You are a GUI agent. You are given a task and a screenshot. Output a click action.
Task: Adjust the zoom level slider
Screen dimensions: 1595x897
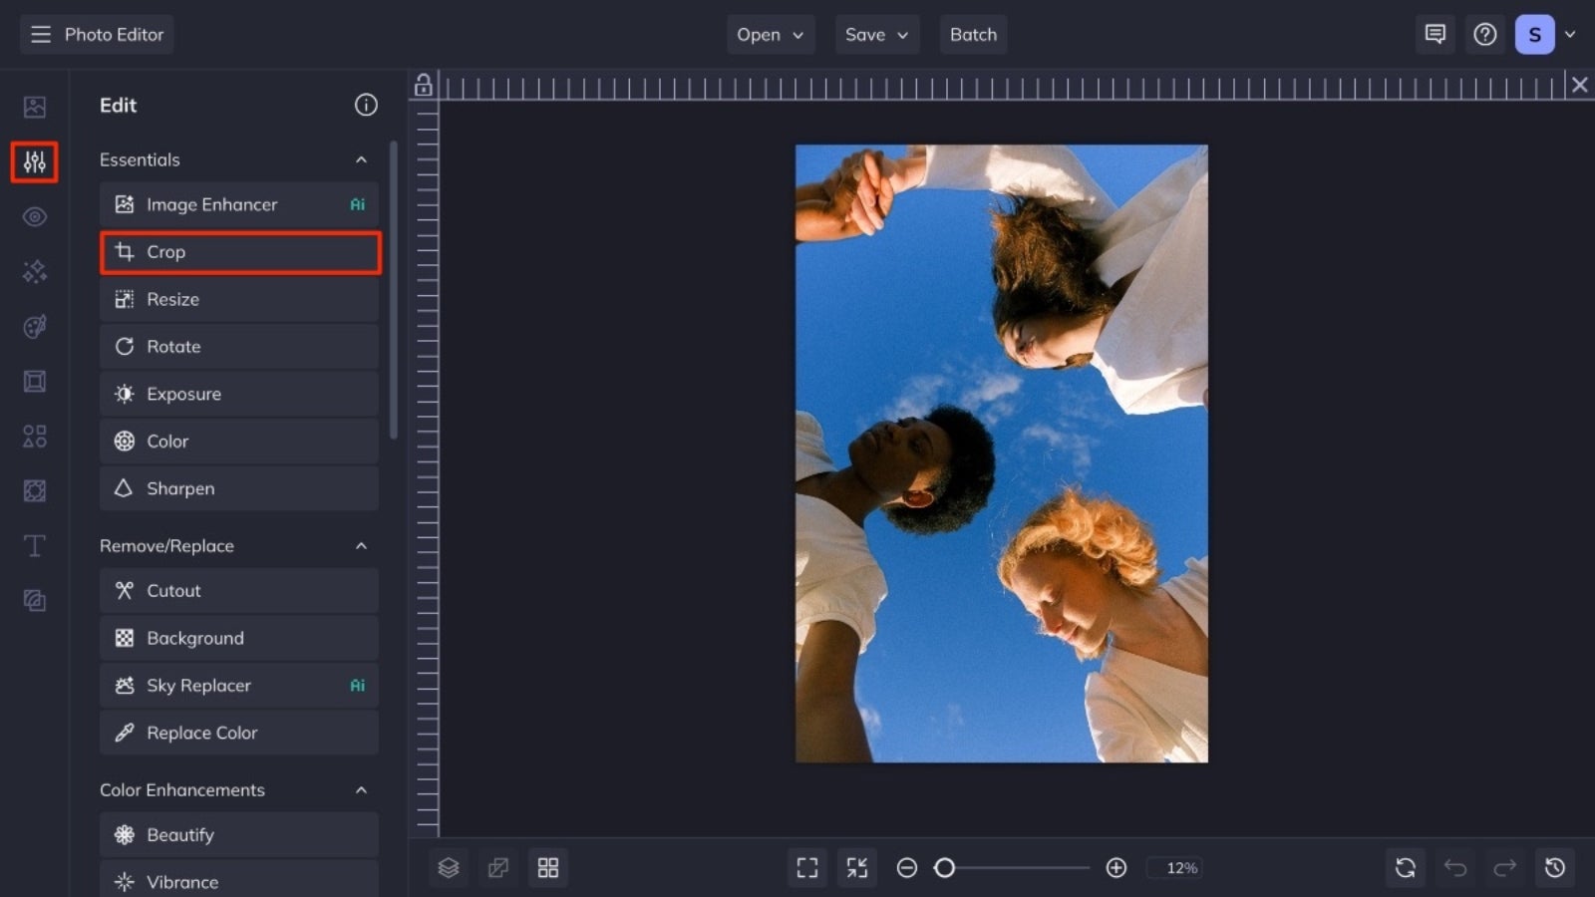[x=945, y=868]
